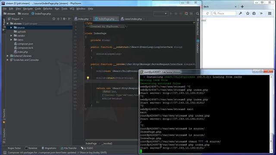
Task: Open the File menu in PhpStorm
Action: coord(5,9)
